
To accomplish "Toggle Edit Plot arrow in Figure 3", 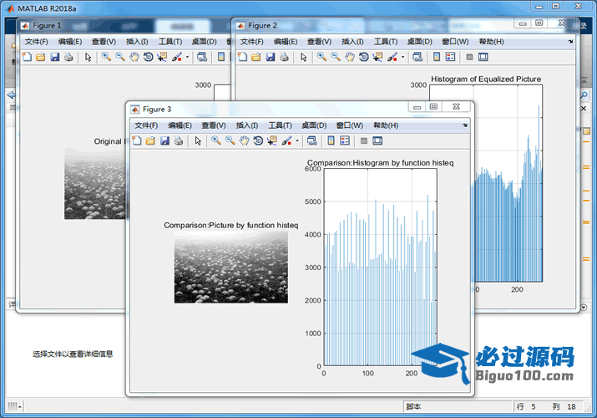I will tap(198, 140).
